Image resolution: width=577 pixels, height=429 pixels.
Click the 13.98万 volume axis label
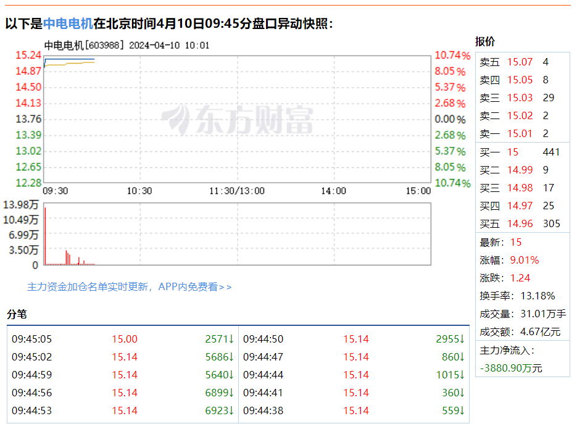(21, 204)
